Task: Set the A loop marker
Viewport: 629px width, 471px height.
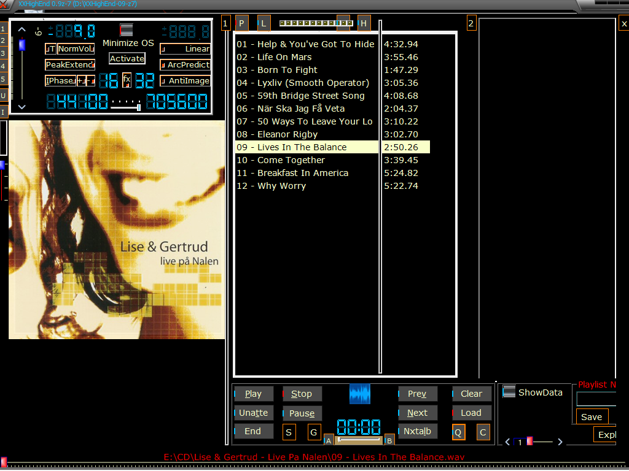Action: pos(329,440)
